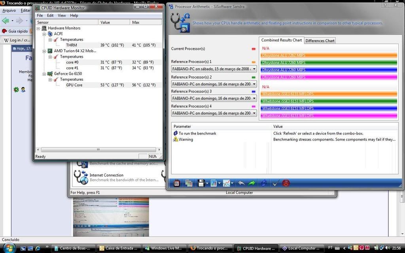Open the File menu in Hardware Monitor
Viewport: 405px width, 253px height.
[40, 15]
